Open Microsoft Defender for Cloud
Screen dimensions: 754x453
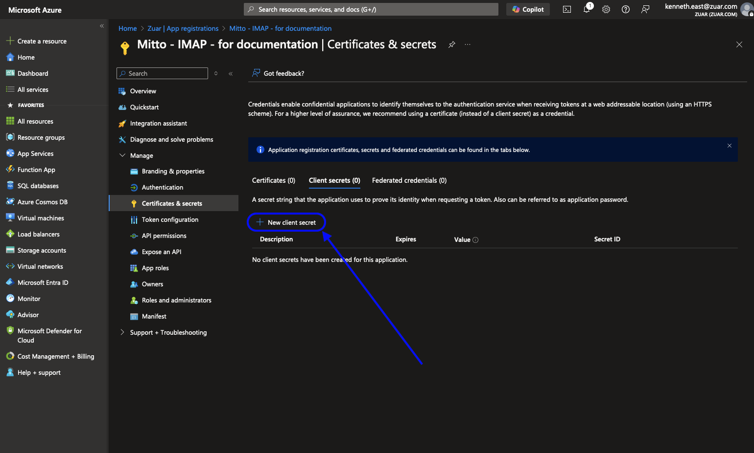44,335
